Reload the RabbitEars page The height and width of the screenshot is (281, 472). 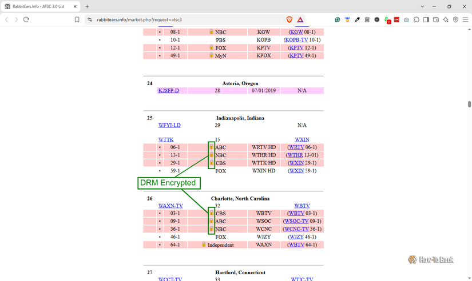pos(26,19)
